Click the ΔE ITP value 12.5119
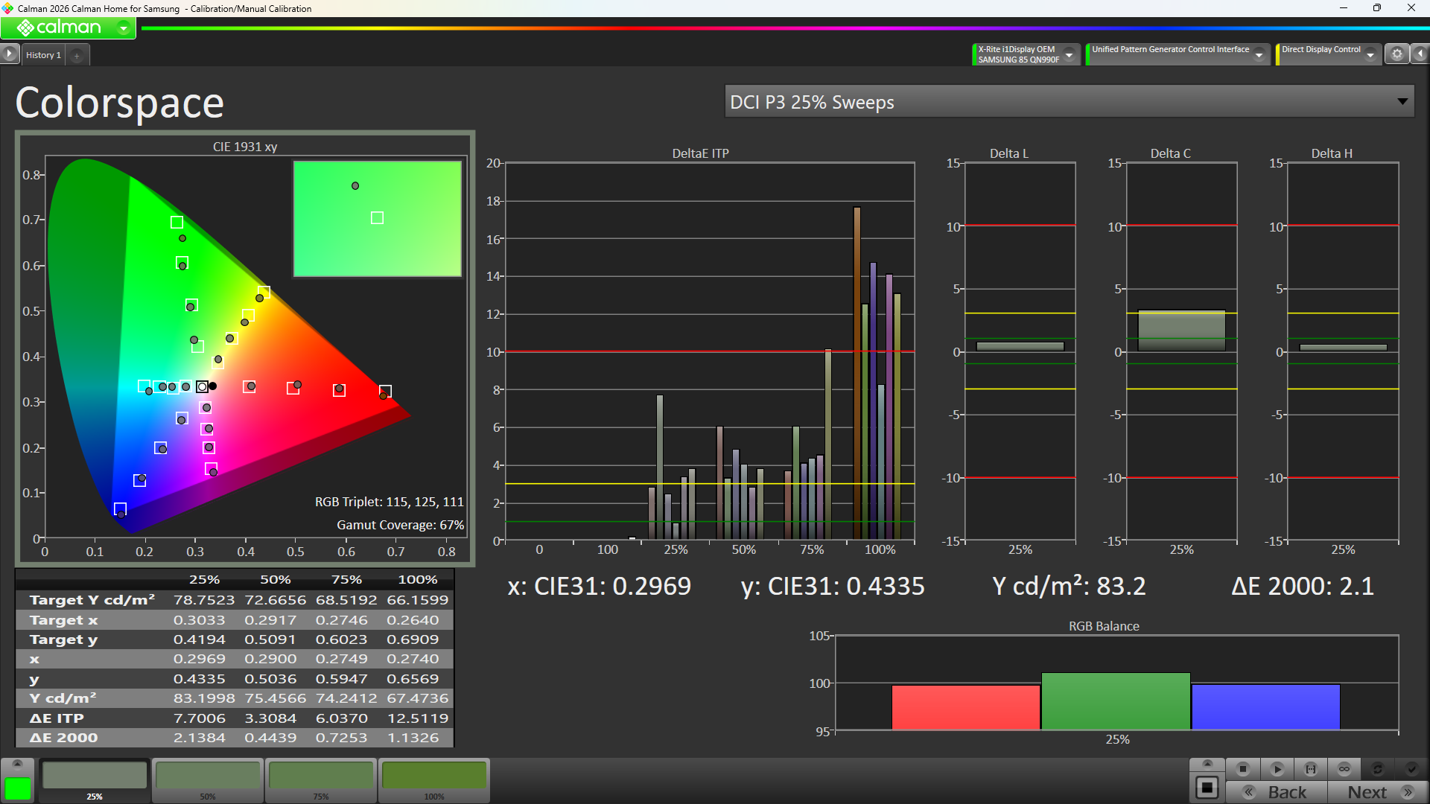 [x=417, y=718]
